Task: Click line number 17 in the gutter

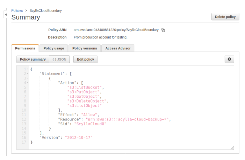Action: tap(24, 142)
